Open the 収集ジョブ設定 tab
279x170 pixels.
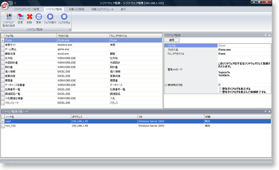(x=77, y=9)
